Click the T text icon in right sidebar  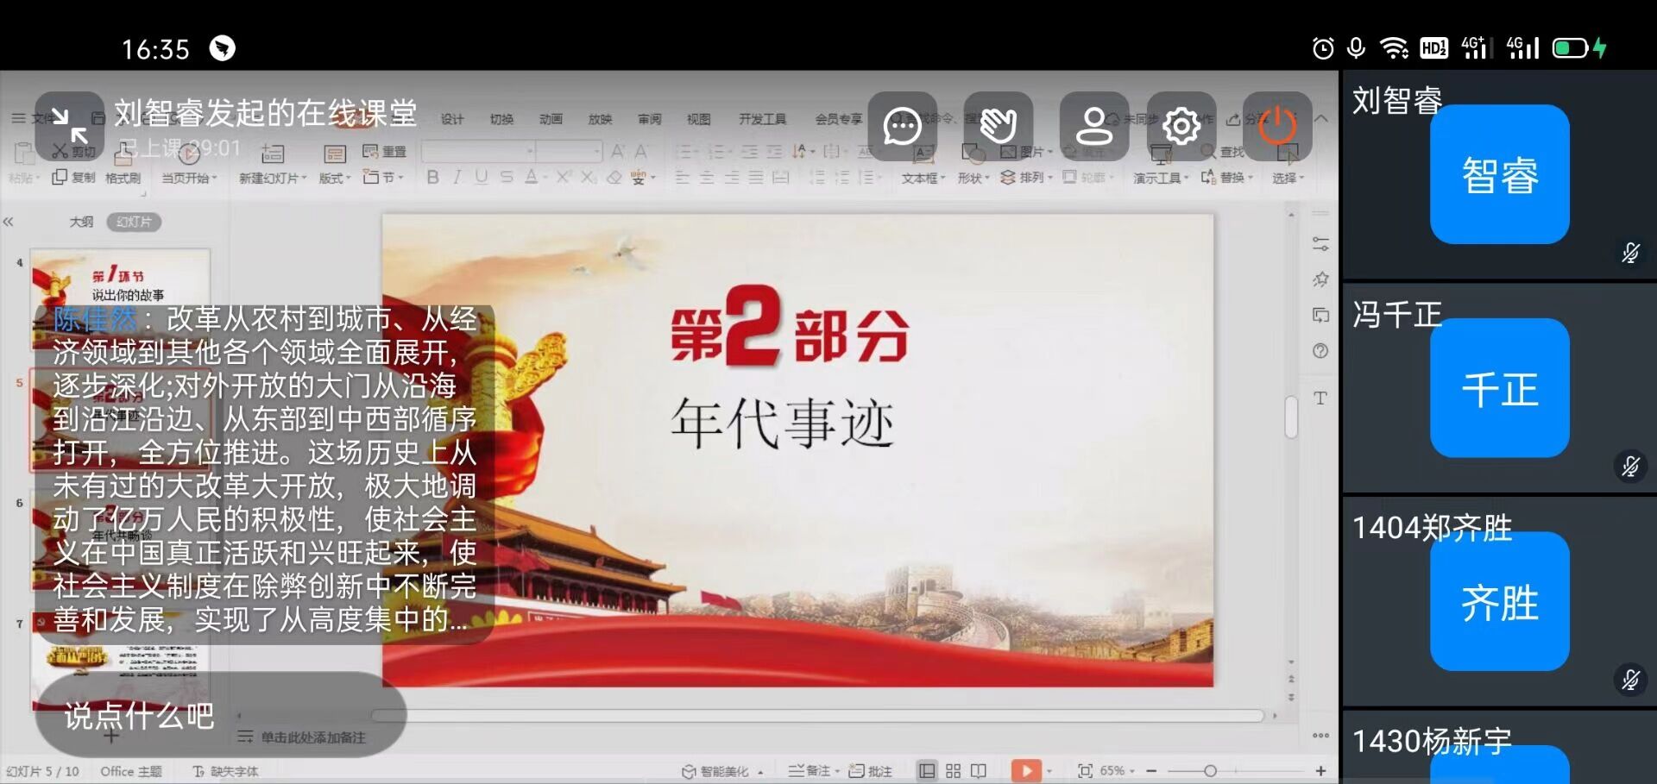pos(1320,398)
